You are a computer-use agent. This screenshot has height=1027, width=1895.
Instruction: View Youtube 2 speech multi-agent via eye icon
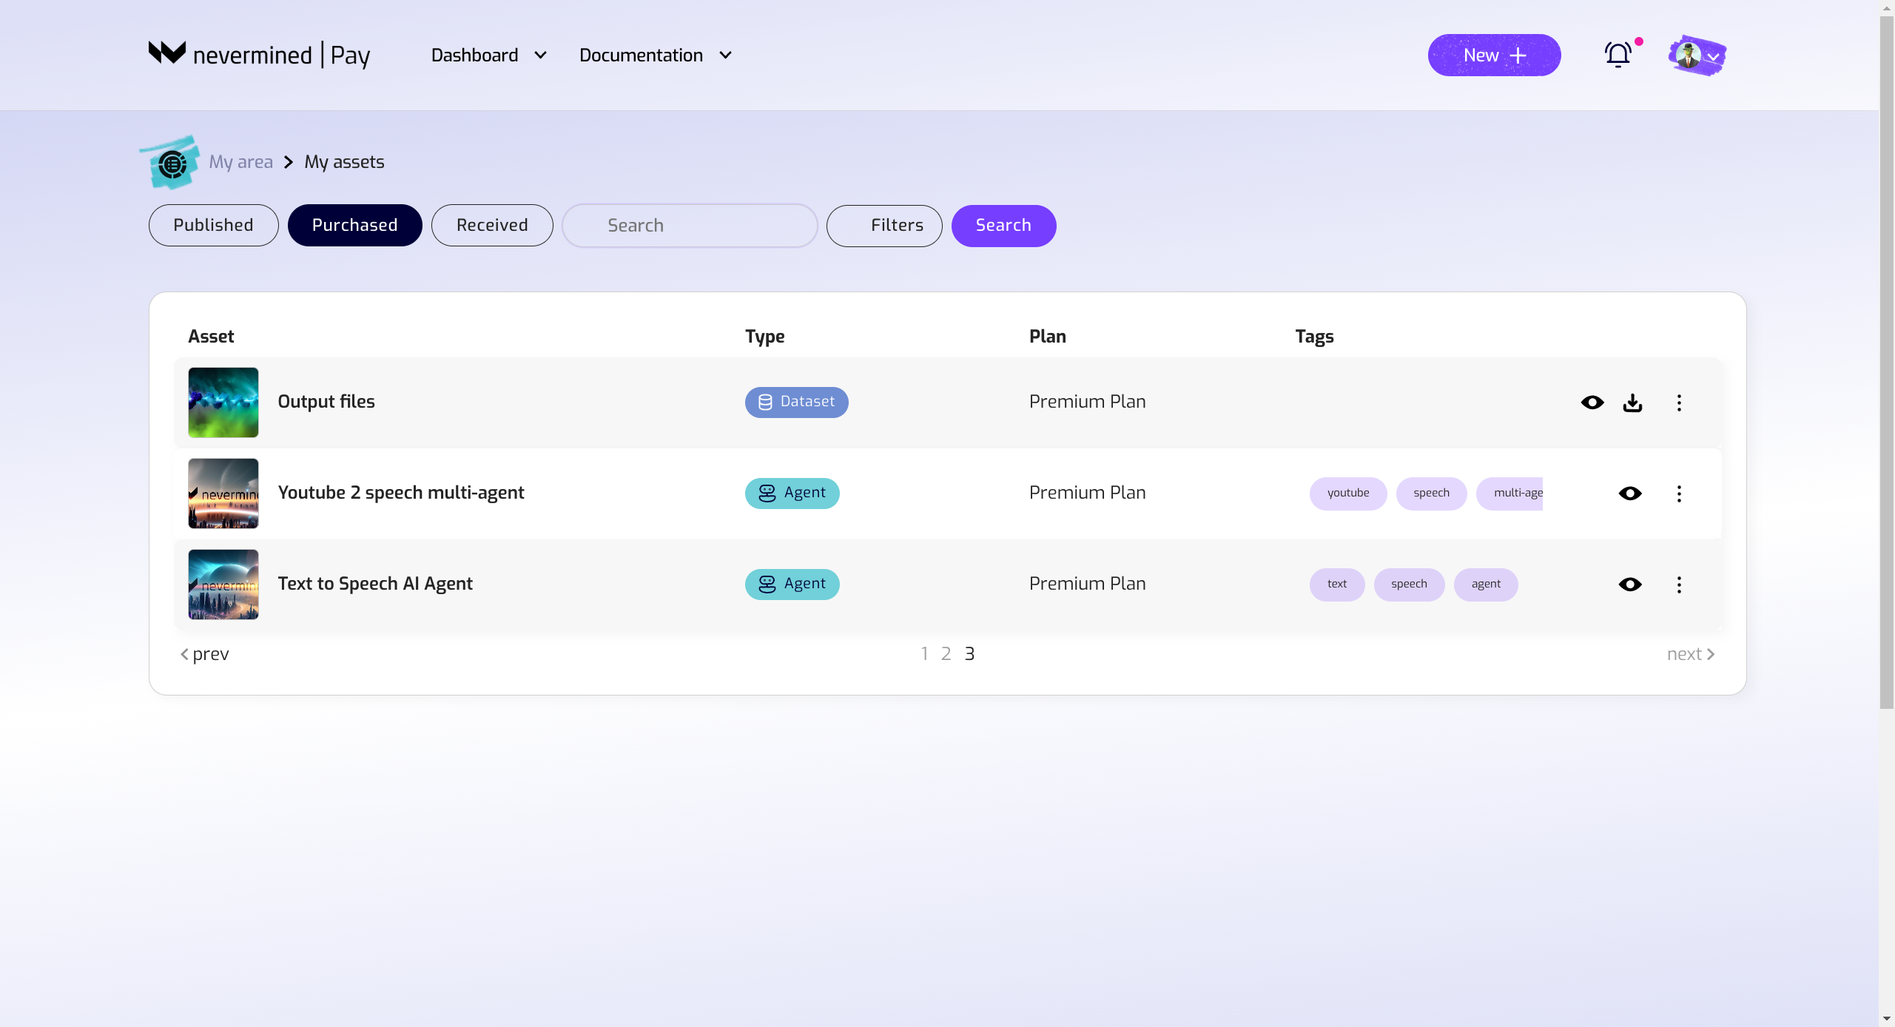(1630, 494)
